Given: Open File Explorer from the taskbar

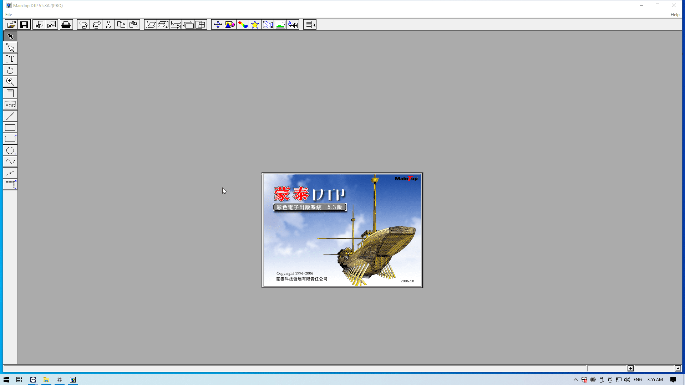Looking at the screenshot, I should (46, 380).
